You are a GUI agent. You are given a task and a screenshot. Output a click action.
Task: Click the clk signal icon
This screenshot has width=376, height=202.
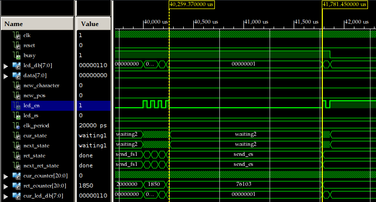click(x=18, y=35)
